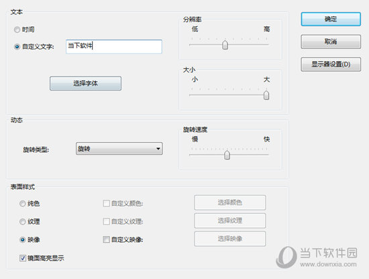Screen dimensions: 369x279
Task: Click the 分辨率 resolution slider thumb
Action: (x=225, y=45)
